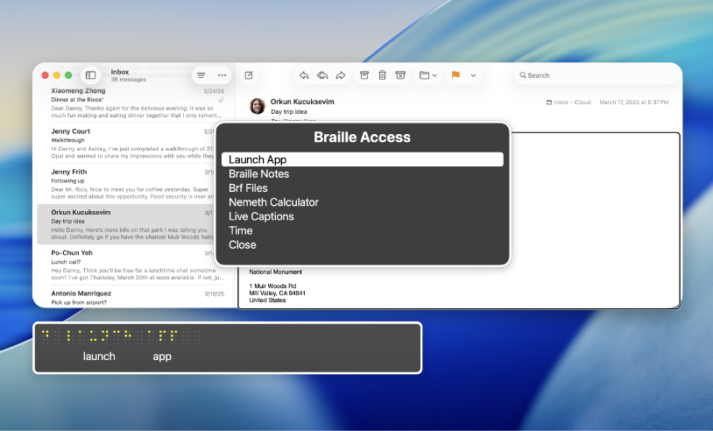Click the filter messages icon
713x431 pixels.
(x=201, y=75)
